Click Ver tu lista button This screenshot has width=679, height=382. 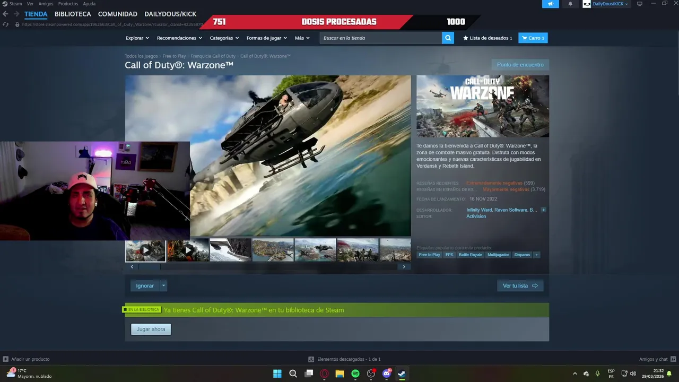tap(520, 286)
